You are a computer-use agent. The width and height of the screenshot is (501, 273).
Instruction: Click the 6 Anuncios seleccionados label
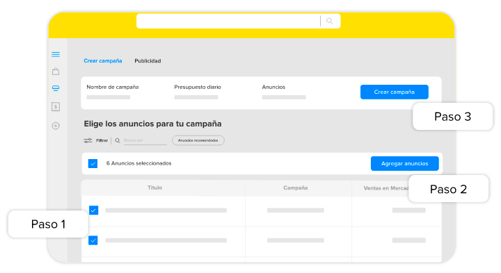(139, 163)
